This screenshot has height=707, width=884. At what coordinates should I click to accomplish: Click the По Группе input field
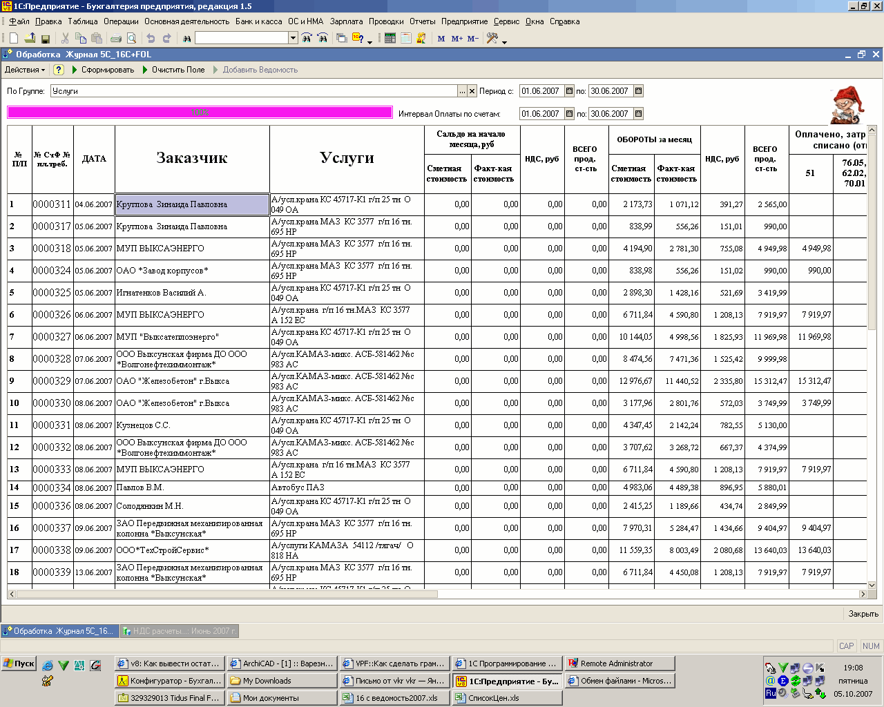point(253,91)
